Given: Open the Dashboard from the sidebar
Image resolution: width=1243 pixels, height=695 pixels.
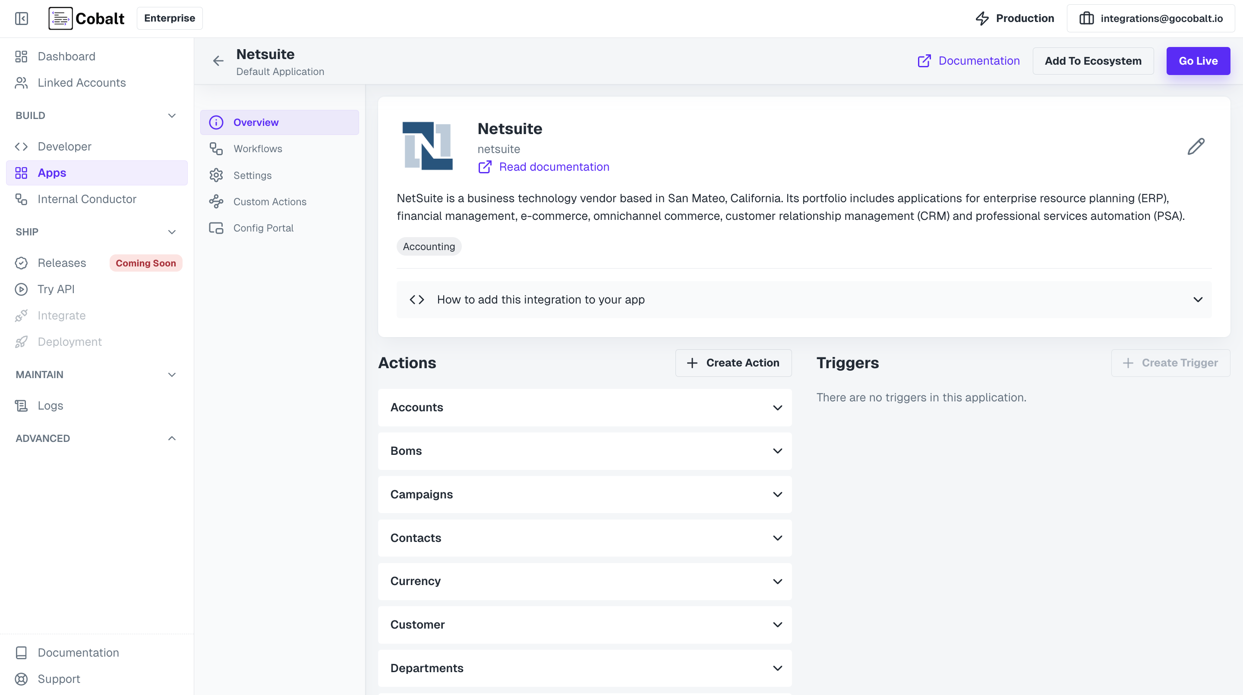Looking at the screenshot, I should pos(66,56).
